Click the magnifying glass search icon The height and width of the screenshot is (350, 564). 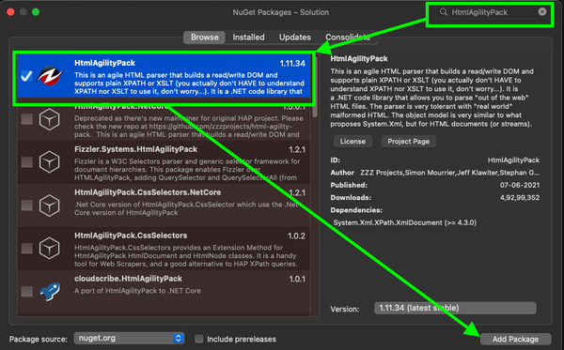pos(444,12)
